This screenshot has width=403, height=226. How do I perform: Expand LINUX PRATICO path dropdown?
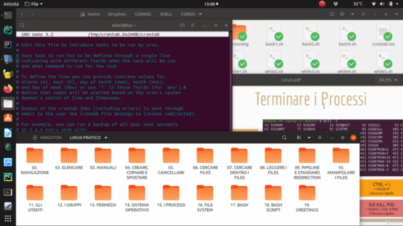tap(106, 137)
